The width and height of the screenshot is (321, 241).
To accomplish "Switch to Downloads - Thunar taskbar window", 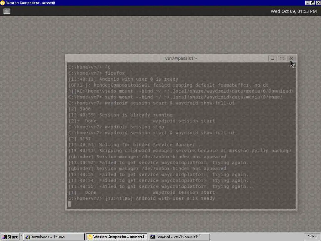I will [x=54, y=237].
